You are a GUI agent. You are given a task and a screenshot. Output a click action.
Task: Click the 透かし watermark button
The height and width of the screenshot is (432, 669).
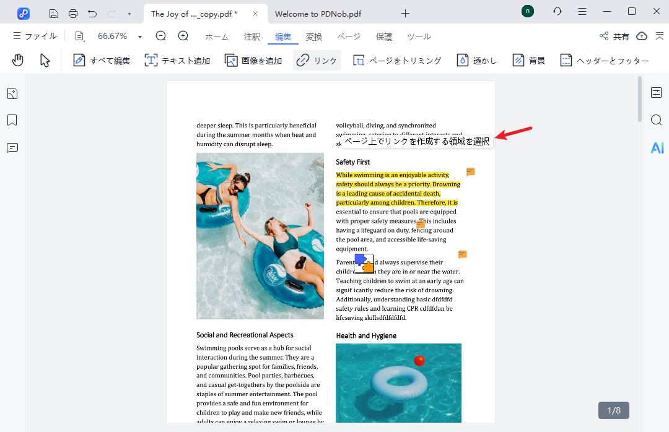coord(477,60)
